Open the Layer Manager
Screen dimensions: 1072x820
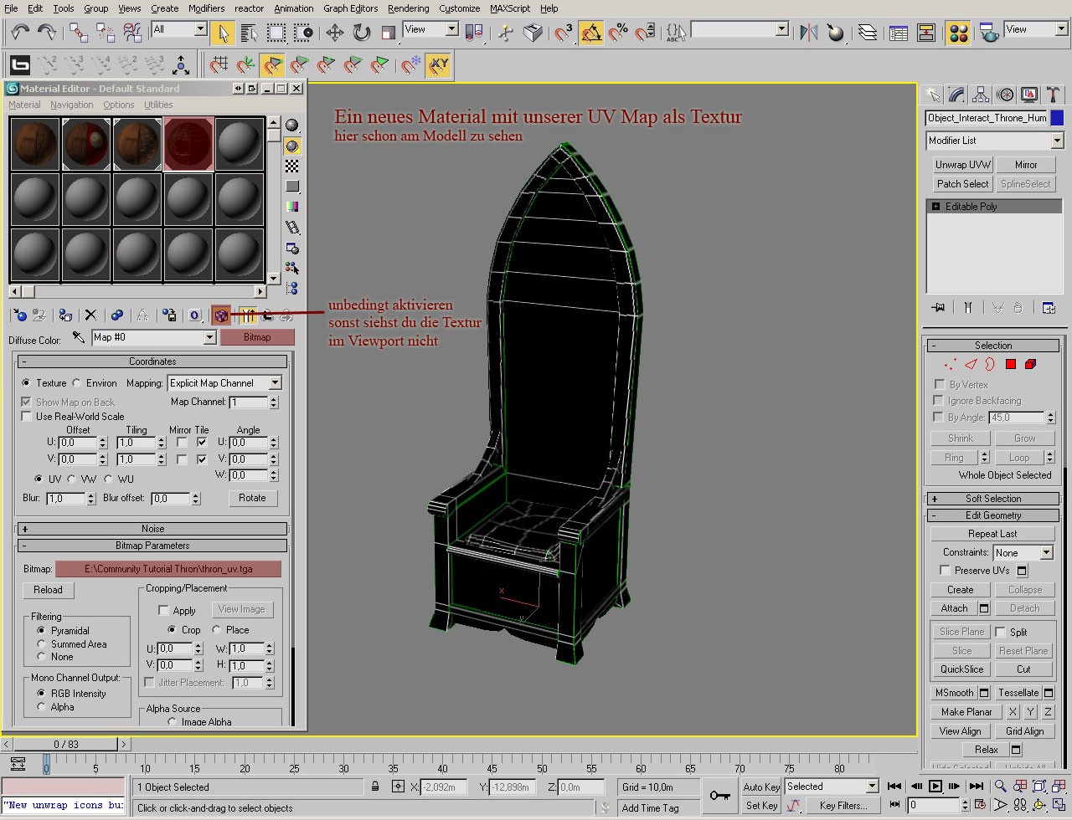pos(868,33)
